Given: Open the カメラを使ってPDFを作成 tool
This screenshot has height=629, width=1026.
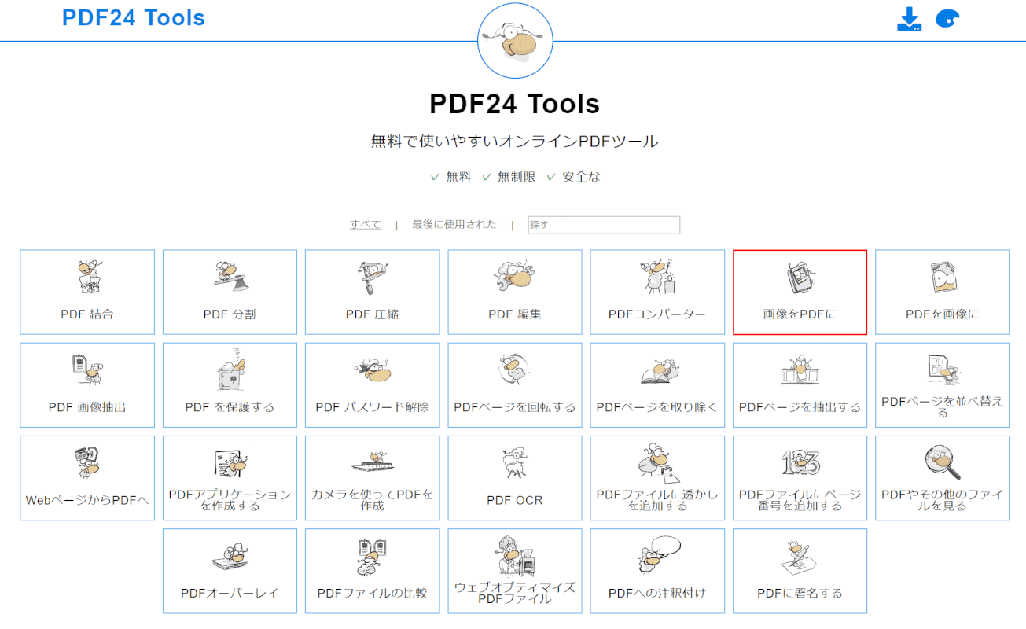Looking at the screenshot, I should (373, 478).
